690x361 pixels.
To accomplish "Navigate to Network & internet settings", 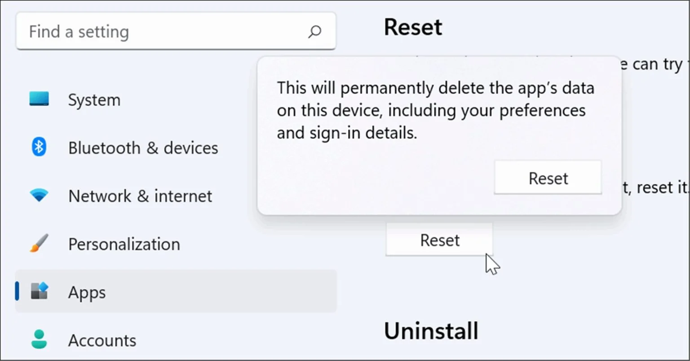I will tap(140, 196).
